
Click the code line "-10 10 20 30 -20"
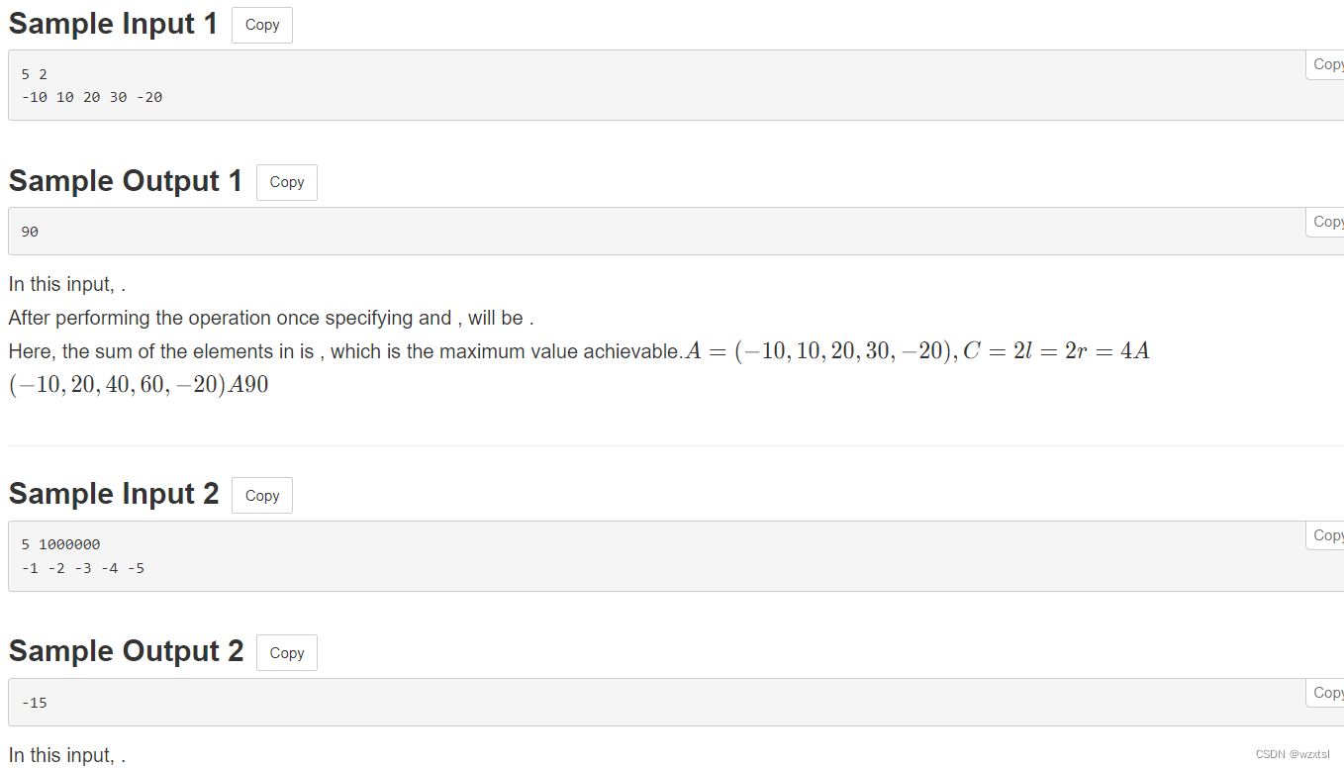coord(92,97)
